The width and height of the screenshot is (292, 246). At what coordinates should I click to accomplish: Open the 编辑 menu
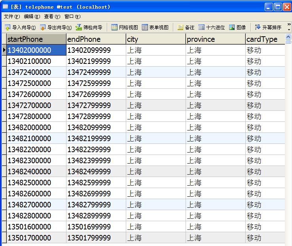click(x=32, y=17)
